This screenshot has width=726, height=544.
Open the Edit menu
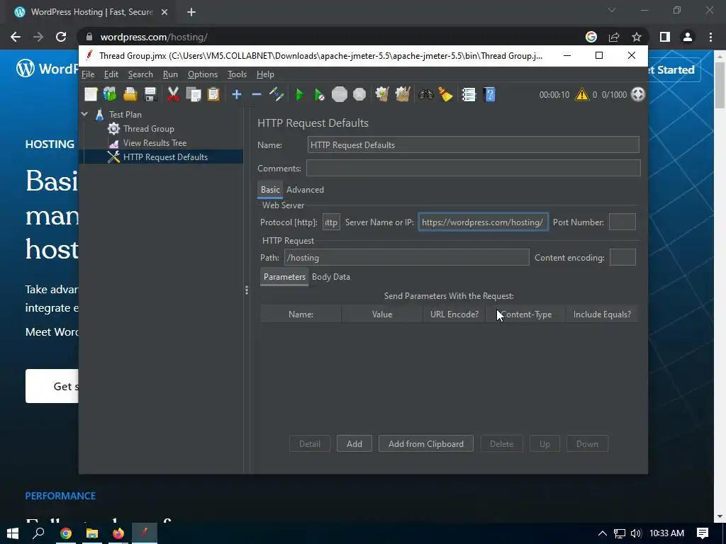[x=111, y=74]
